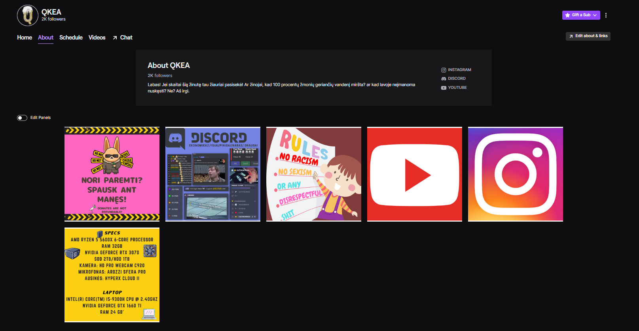639x331 pixels.
Task: Open the Discord panel image
Action: tap(213, 174)
